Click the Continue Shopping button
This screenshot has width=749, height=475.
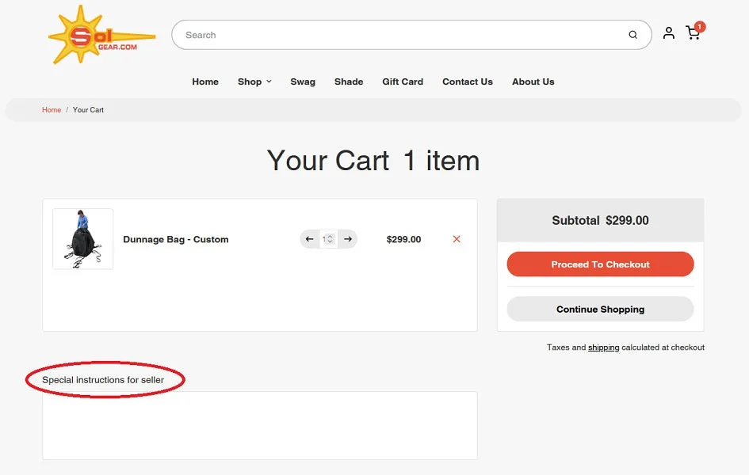tap(601, 309)
